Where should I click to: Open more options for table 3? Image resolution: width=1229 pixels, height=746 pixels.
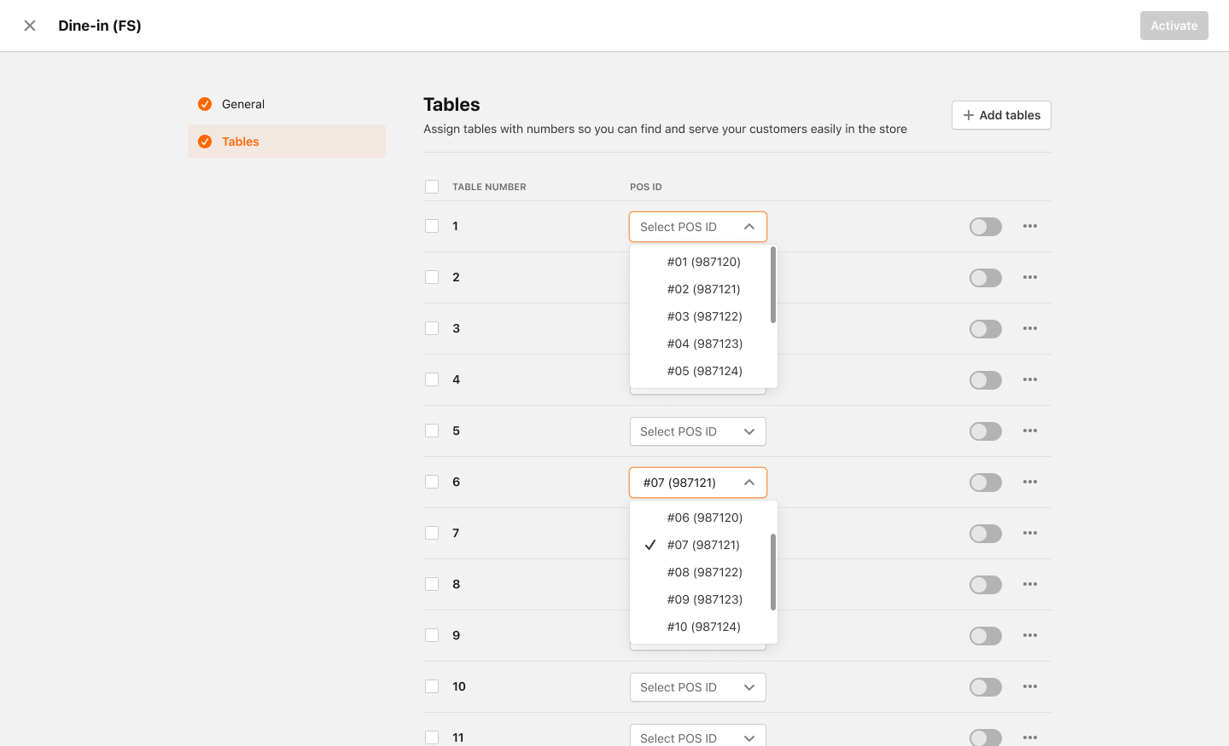tap(1030, 328)
